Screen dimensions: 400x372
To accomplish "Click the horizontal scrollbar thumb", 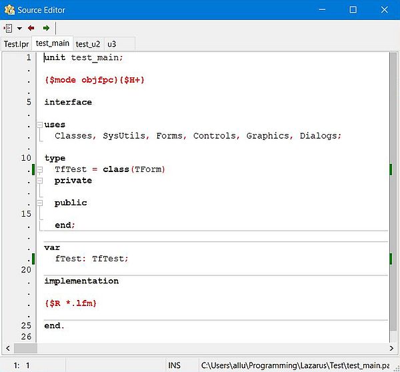I will tap(25, 348).
